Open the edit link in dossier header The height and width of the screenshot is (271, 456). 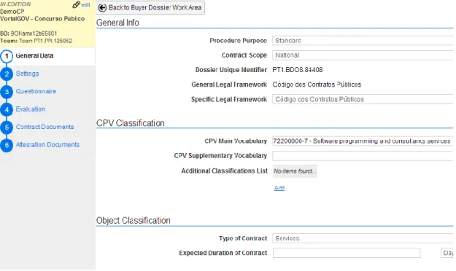[x=85, y=4]
